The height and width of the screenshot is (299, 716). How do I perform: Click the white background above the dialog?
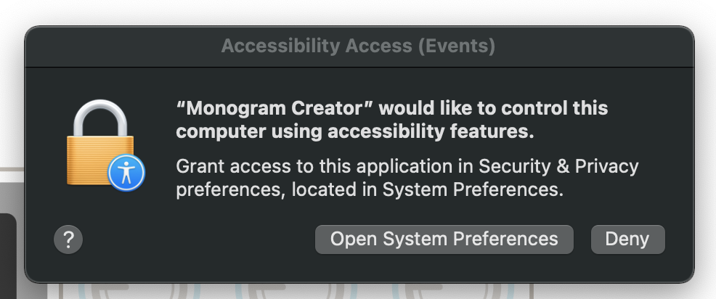358,12
